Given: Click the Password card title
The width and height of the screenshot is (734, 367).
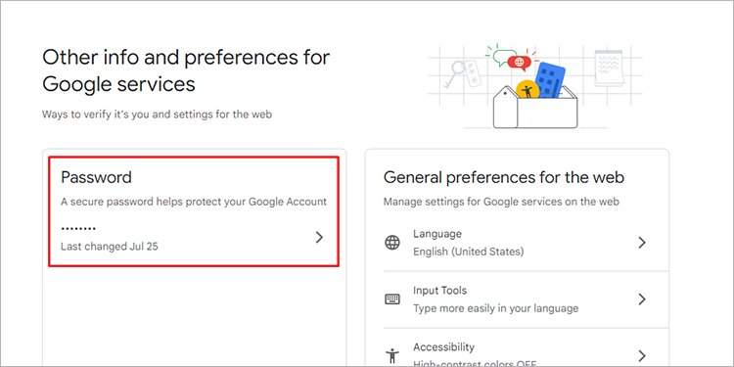Looking at the screenshot, I should [x=96, y=177].
